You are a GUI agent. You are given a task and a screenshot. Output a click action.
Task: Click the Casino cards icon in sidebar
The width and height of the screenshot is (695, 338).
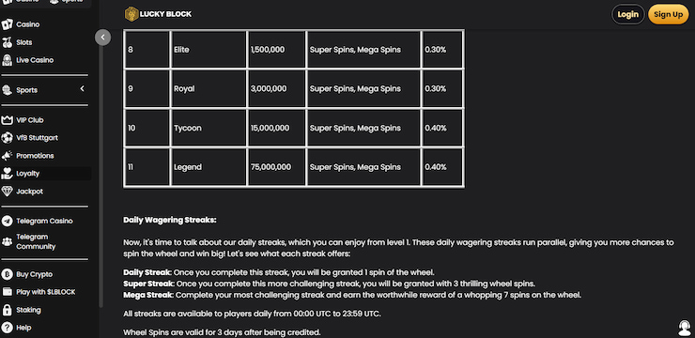click(8, 24)
